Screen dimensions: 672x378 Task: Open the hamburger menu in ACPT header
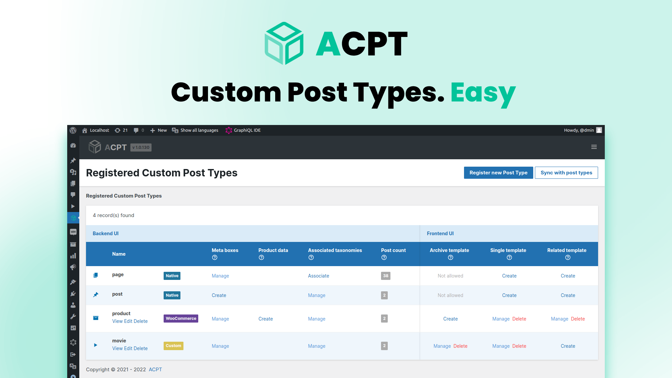[594, 147]
